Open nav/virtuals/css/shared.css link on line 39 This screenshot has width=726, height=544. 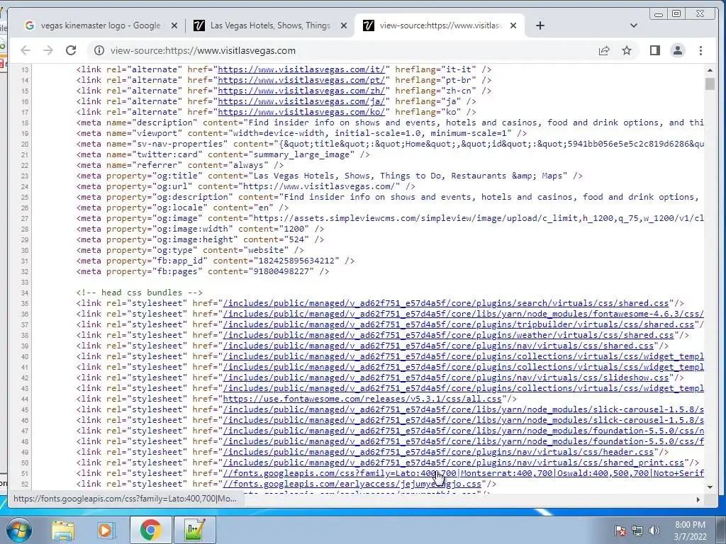[438, 346]
